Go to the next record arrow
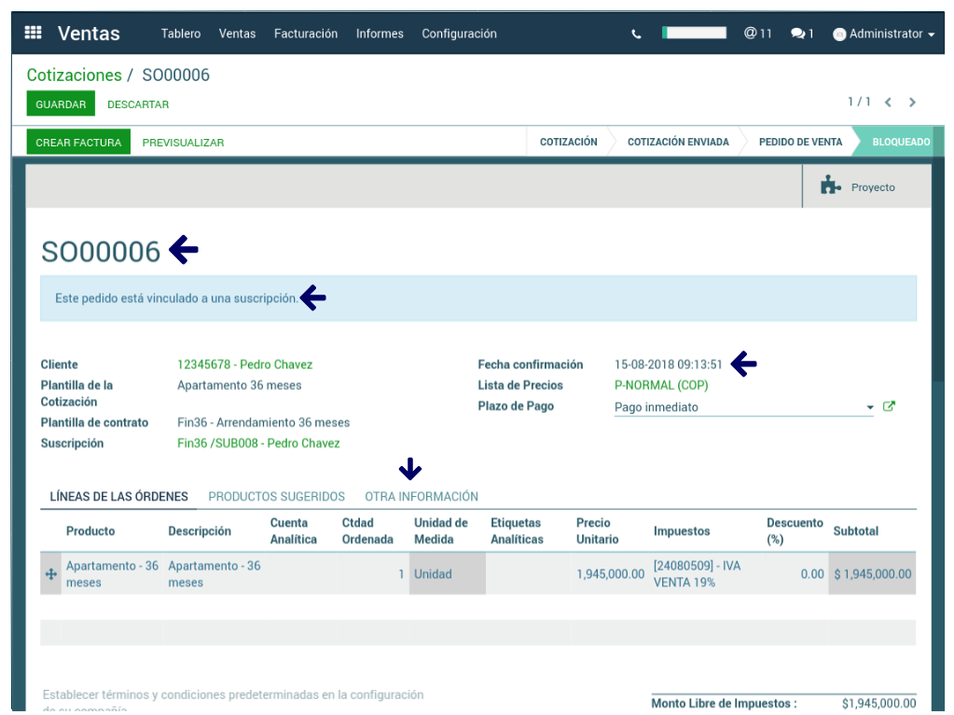 [913, 103]
